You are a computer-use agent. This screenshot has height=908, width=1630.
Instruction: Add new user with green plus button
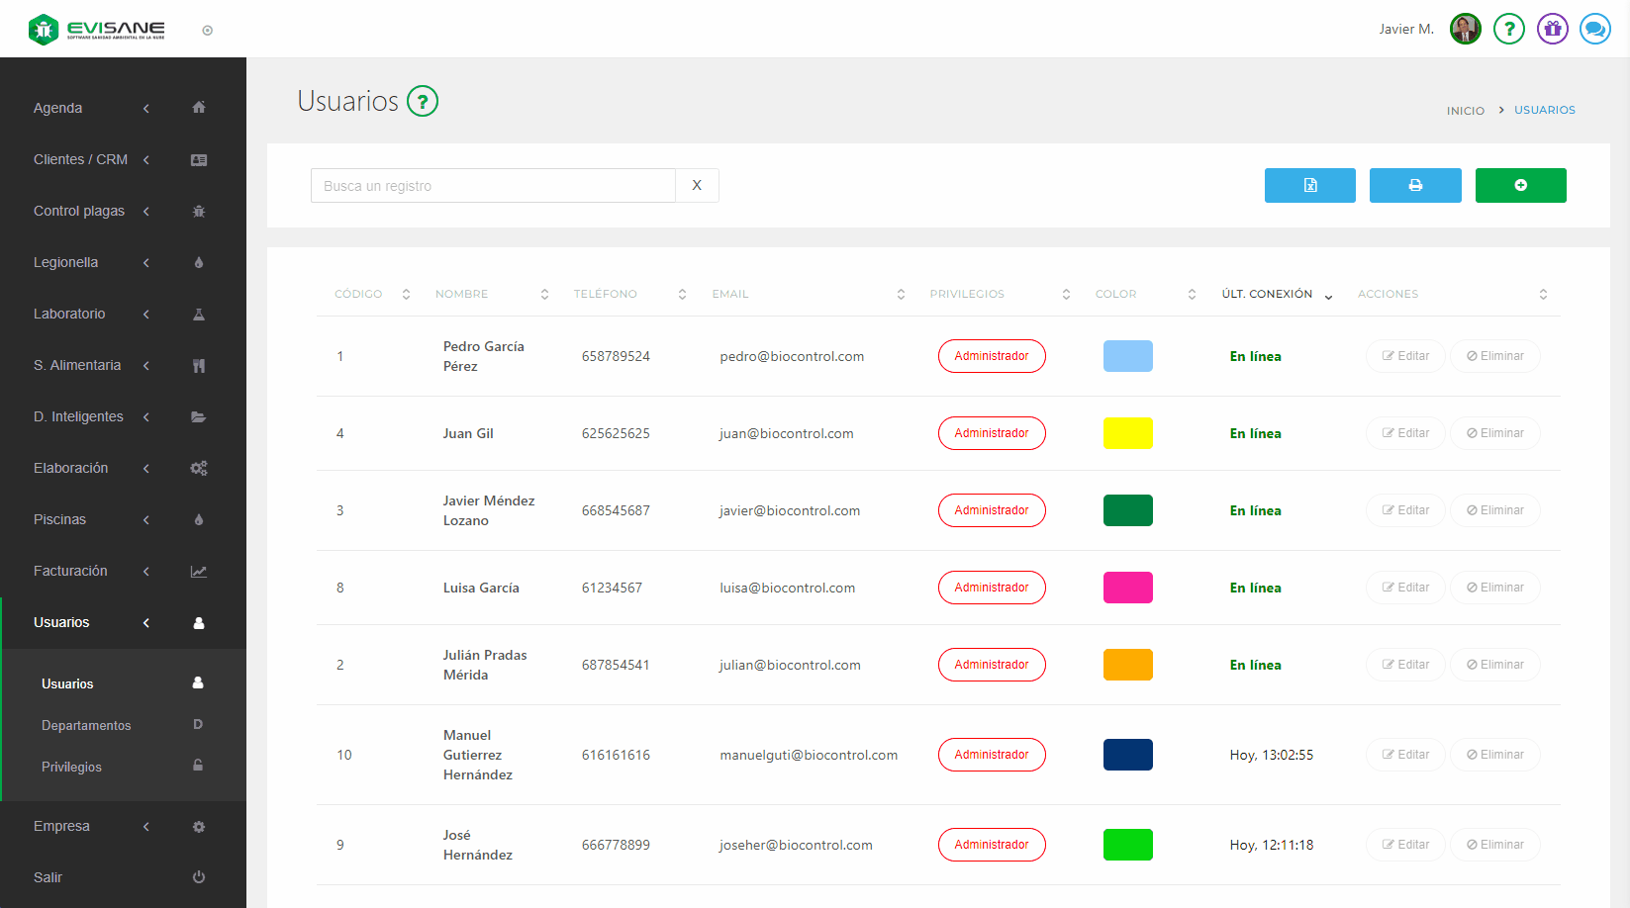point(1521,185)
